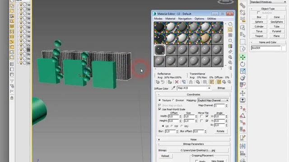289x162 pixels.
Task: Open the Modes menu
Action: point(158,19)
